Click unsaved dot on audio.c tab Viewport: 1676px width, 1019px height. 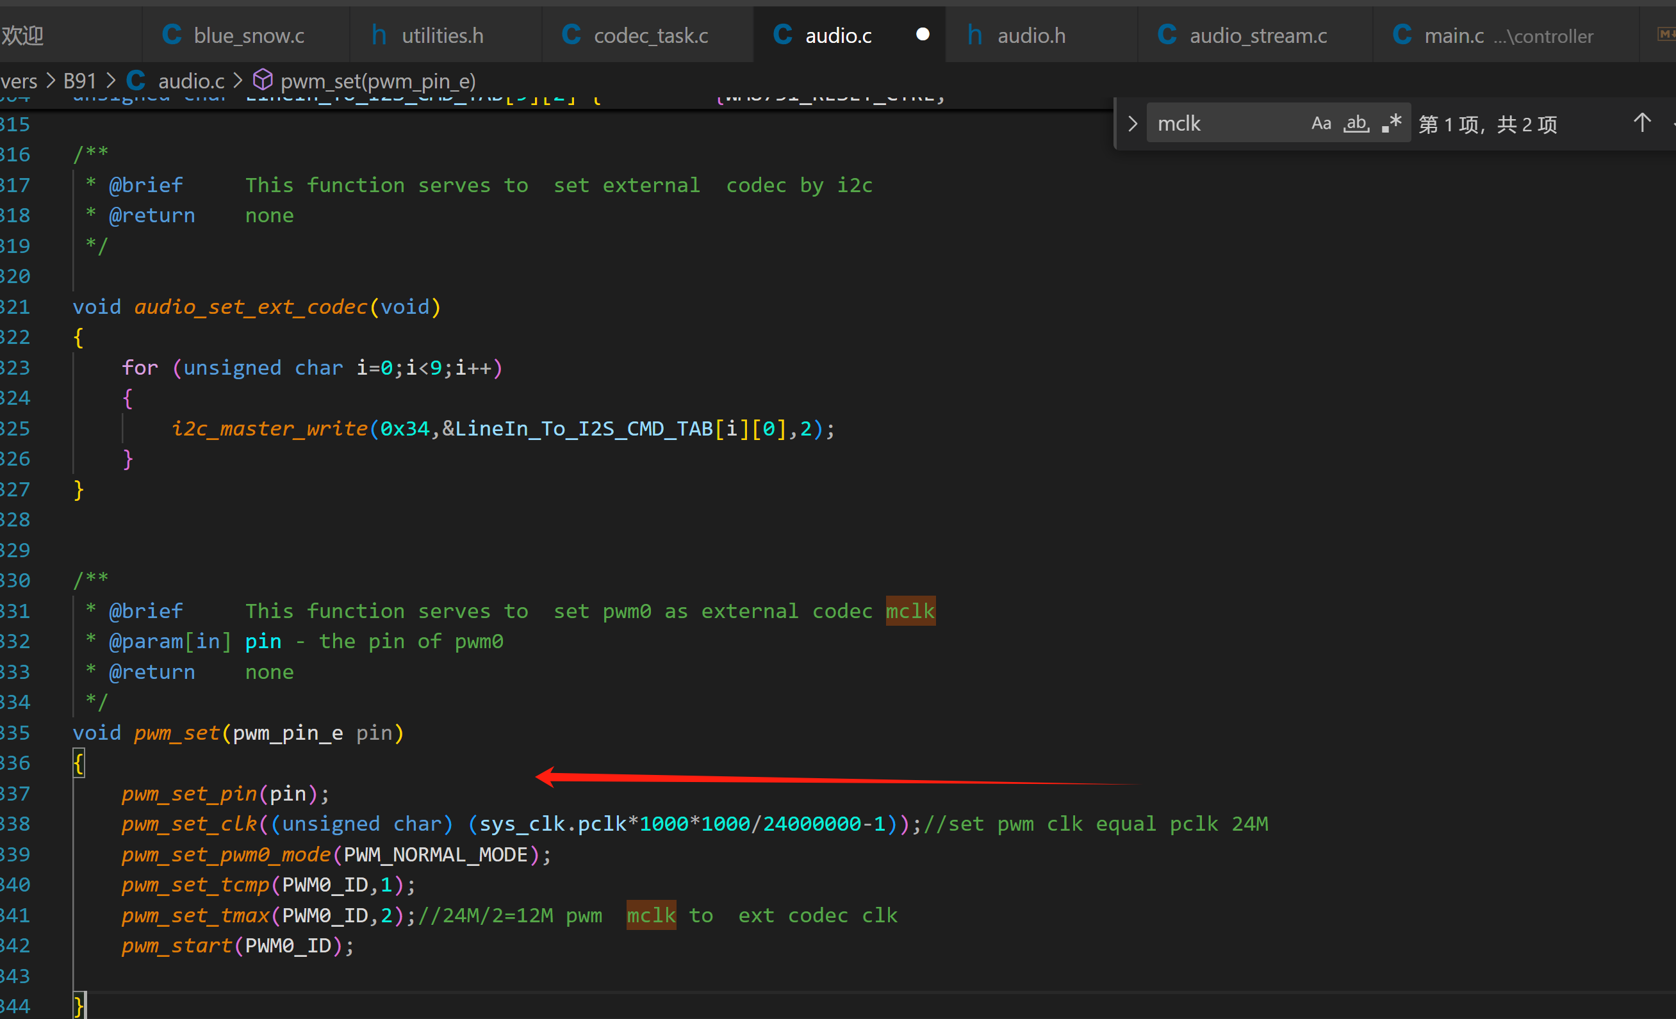pos(923,34)
